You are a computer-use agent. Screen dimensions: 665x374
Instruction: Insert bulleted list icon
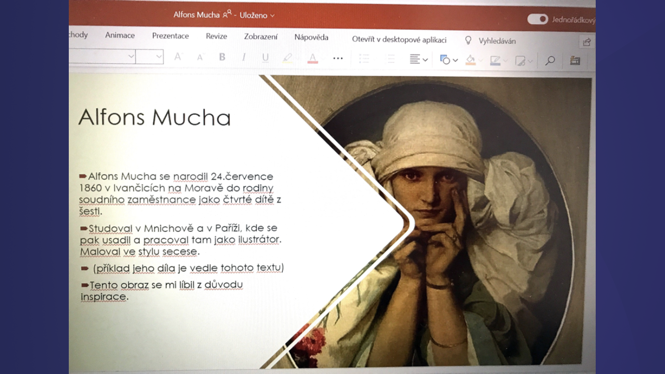[x=364, y=59]
